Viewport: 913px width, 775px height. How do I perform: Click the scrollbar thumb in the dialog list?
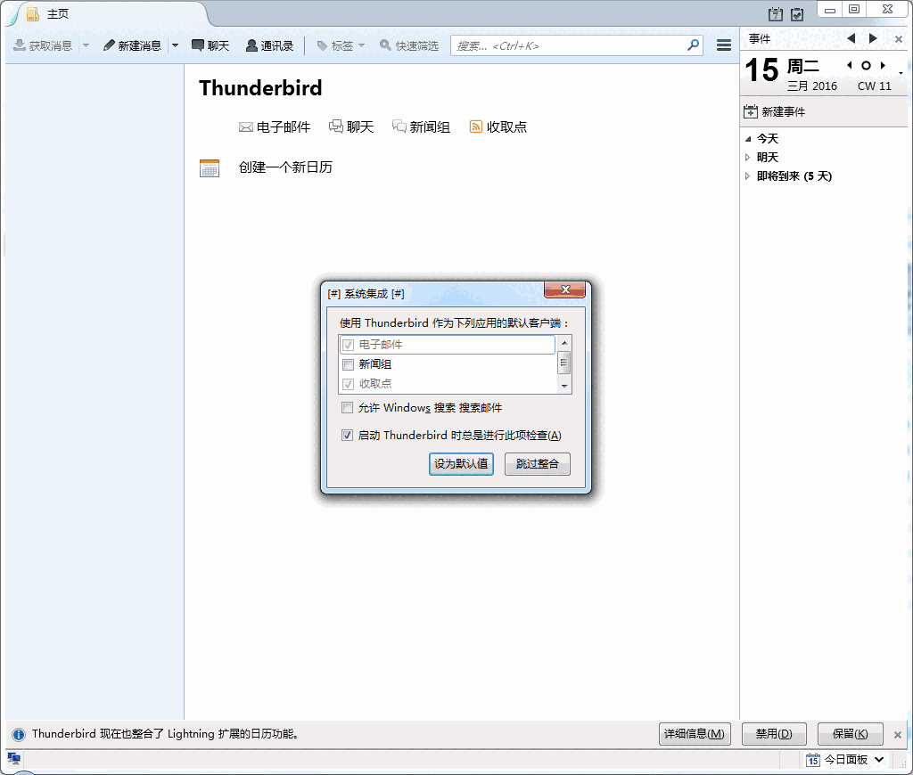(x=563, y=363)
